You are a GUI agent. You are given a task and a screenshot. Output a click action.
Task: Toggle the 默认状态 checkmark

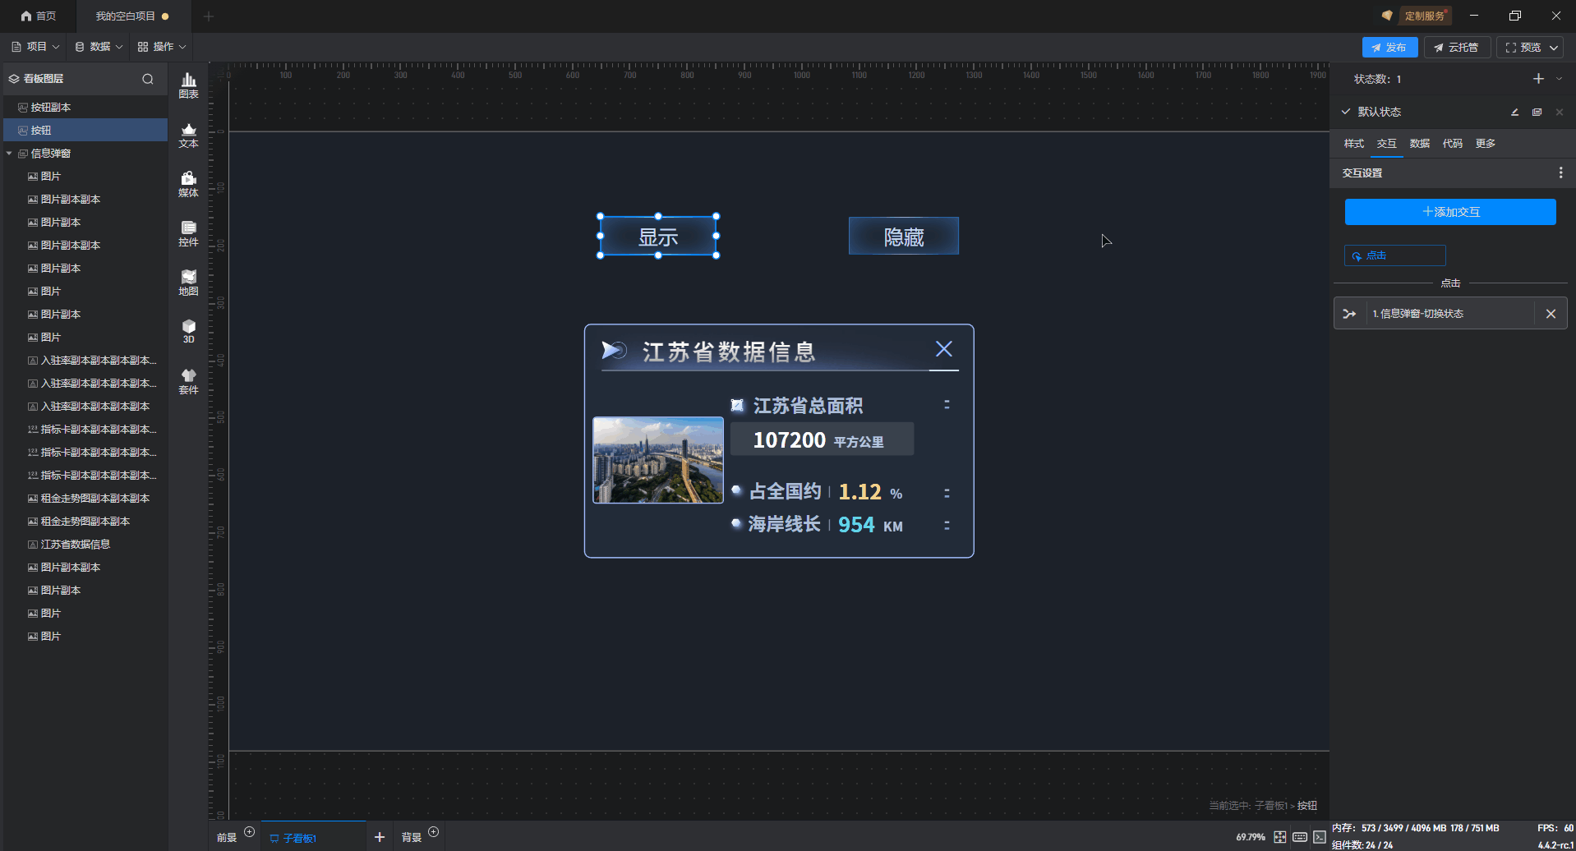[x=1346, y=112]
